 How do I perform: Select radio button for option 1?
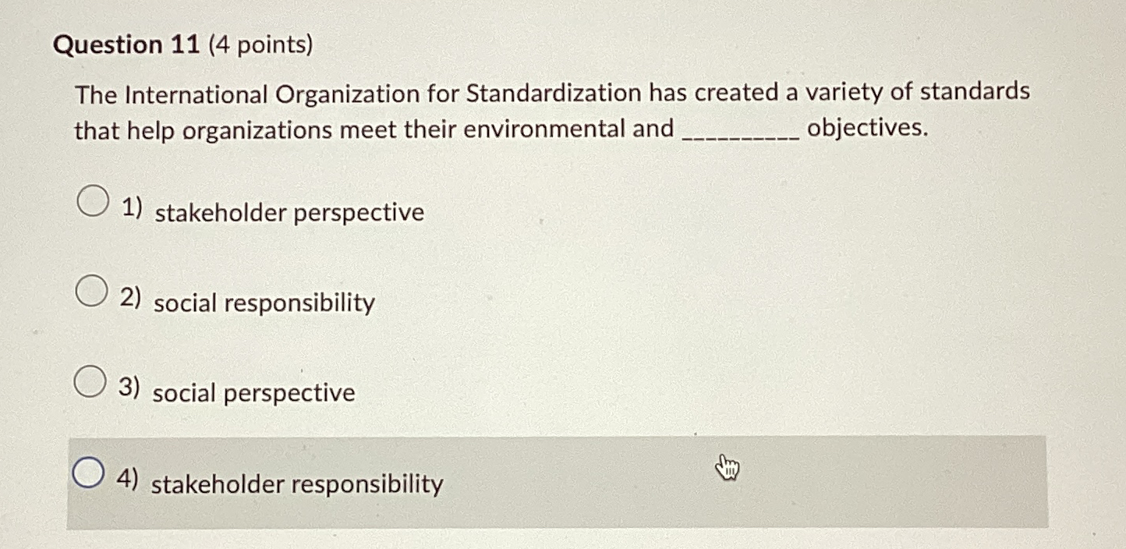(x=92, y=200)
